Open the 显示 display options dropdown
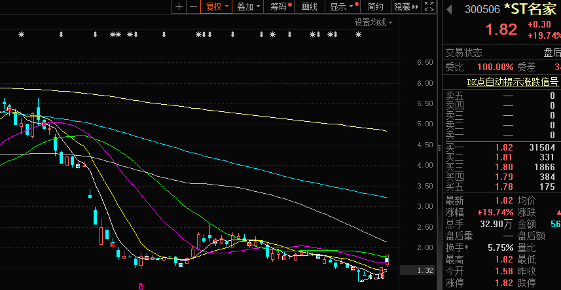 [x=343, y=7]
